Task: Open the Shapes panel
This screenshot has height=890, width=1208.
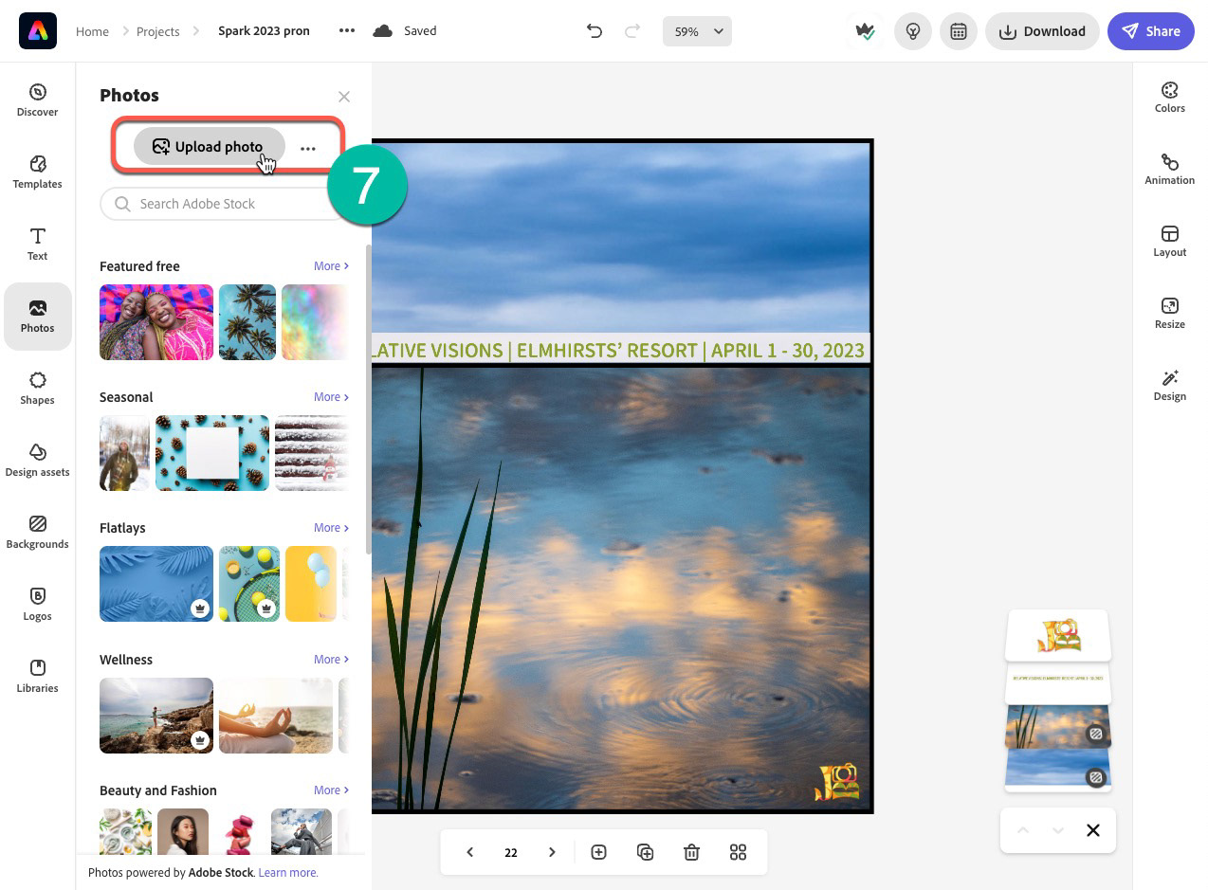Action: (38, 388)
